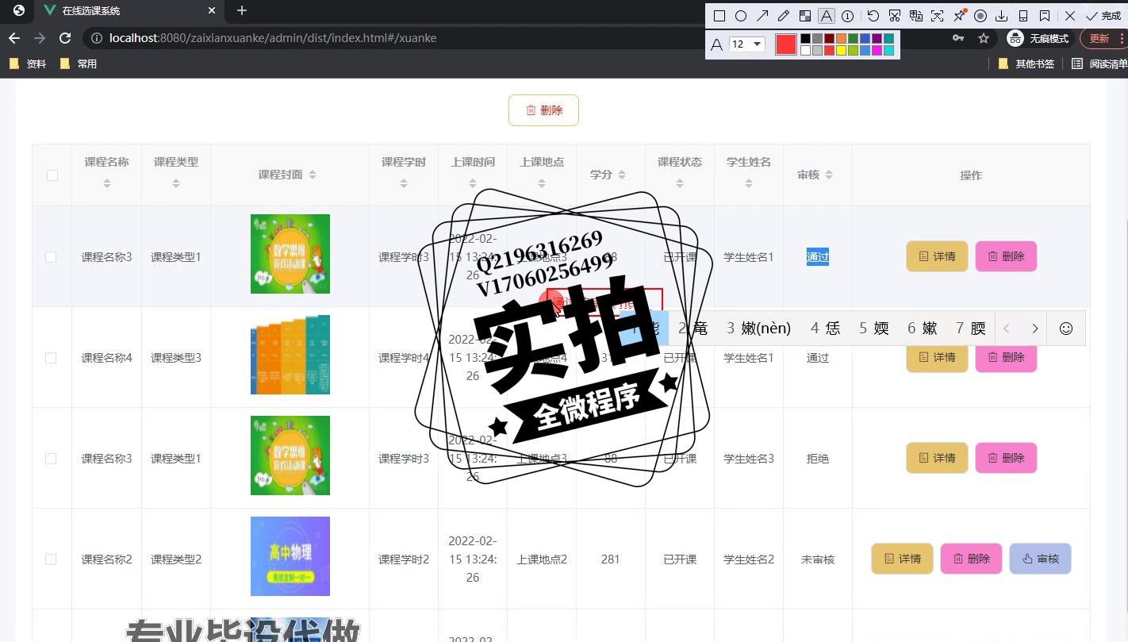
Task: Select the rectangle annotation tool
Action: pyautogui.click(x=719, y=16)
